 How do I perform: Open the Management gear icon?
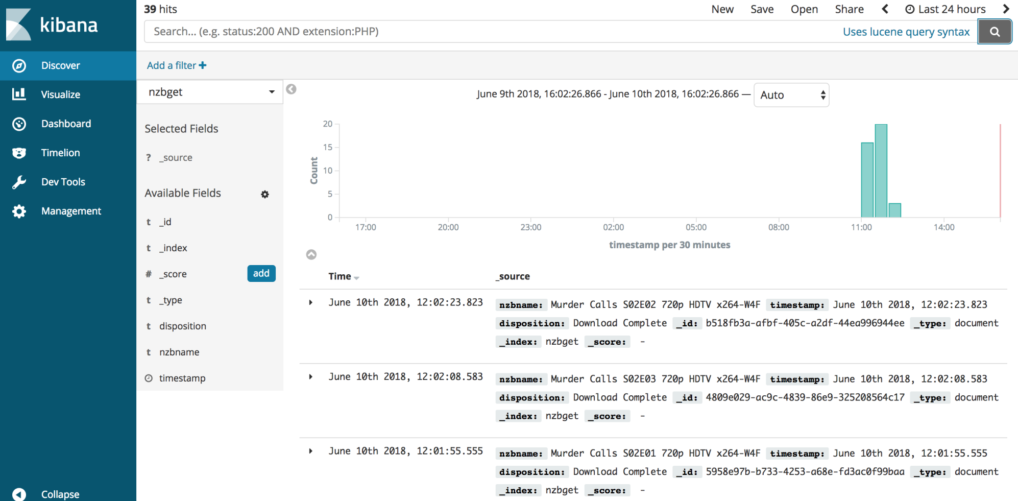[x=19, y=211]
